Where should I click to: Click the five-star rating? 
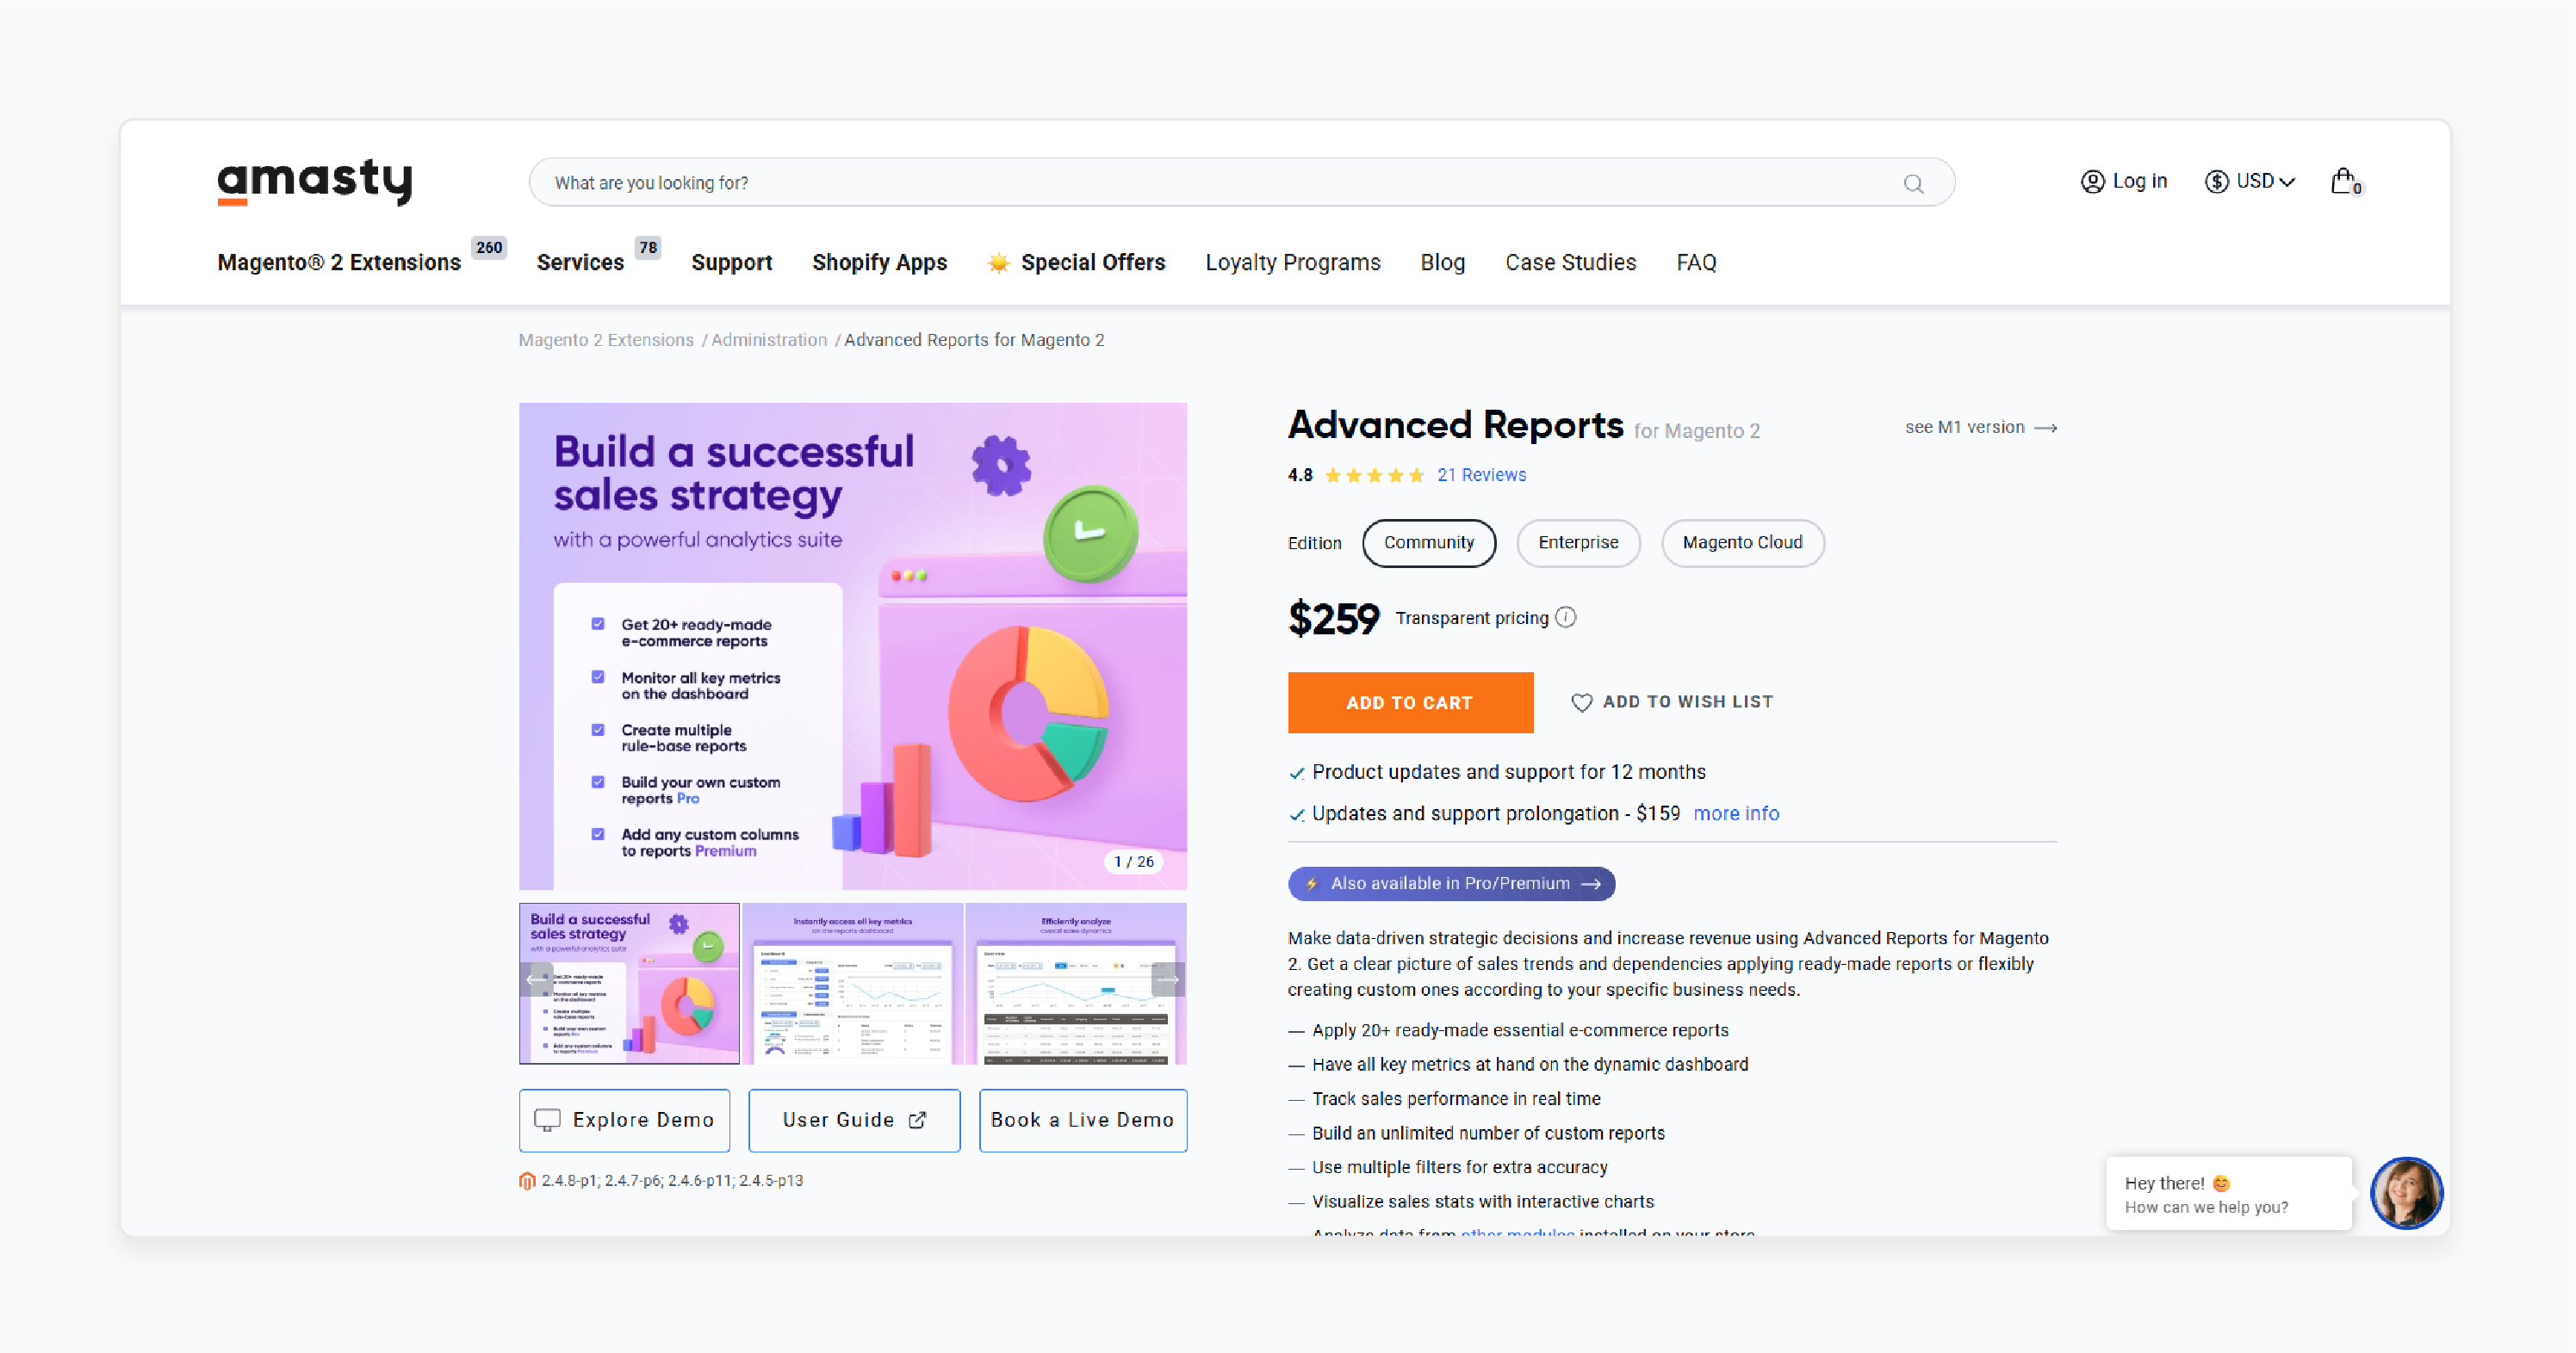(1374, 476)
